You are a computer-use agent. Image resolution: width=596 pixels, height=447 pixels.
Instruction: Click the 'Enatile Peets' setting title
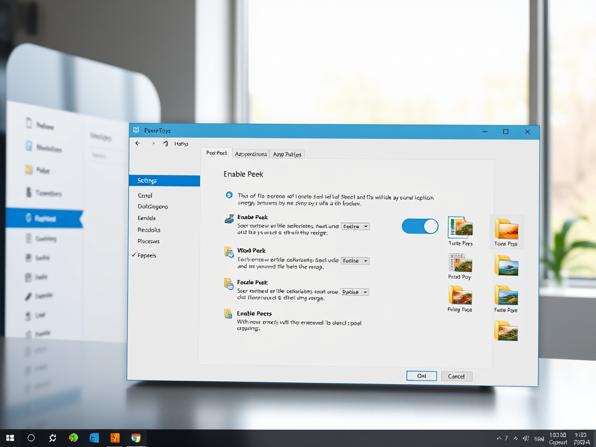point(254,313)
